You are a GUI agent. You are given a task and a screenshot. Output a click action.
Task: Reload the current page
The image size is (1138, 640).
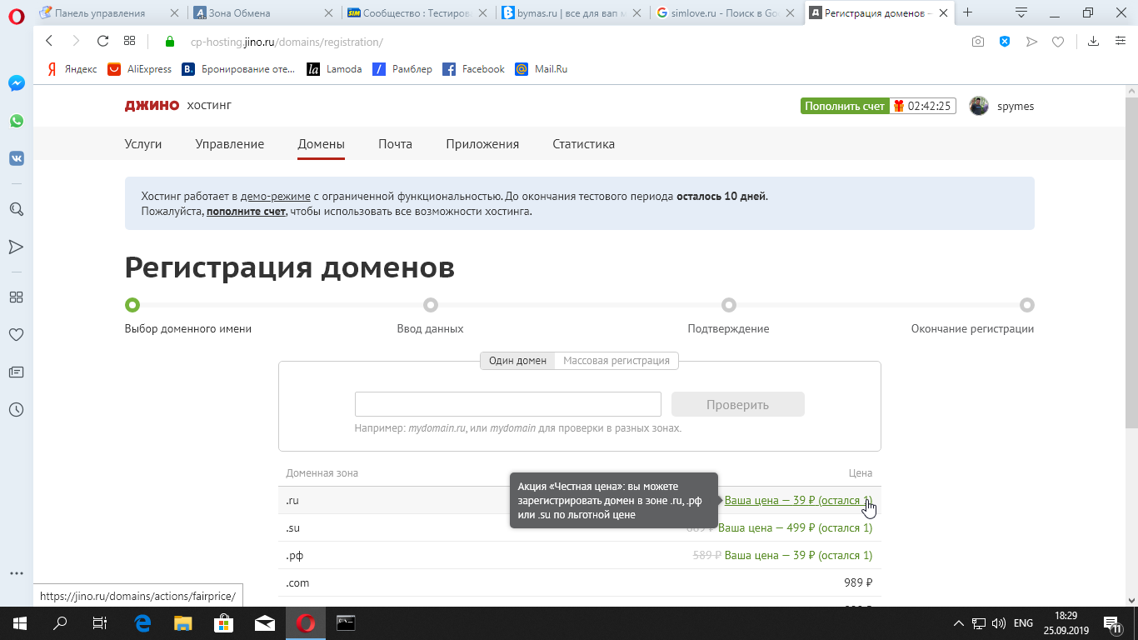102,42
